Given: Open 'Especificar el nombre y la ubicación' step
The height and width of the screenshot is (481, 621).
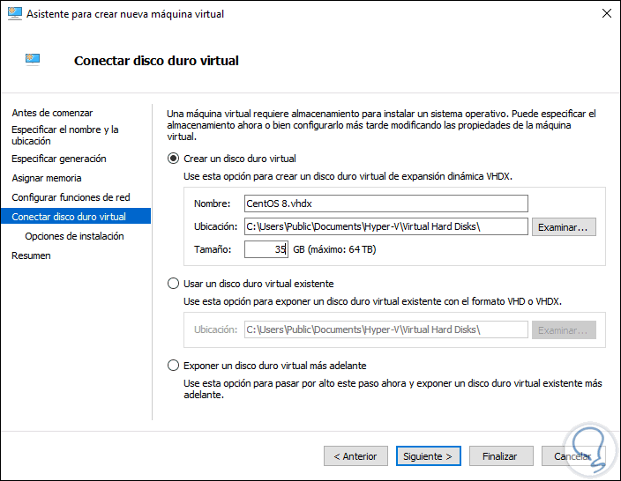Looking at the screenshot, I should [64, 135].
